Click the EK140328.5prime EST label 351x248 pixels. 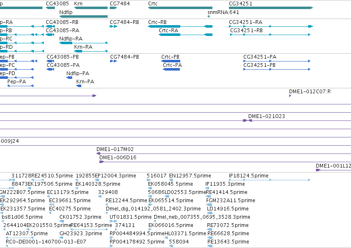click(x=98, y=184)
